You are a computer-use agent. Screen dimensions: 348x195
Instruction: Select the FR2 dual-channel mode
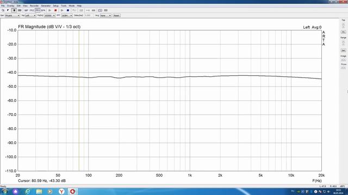(32, 10)
